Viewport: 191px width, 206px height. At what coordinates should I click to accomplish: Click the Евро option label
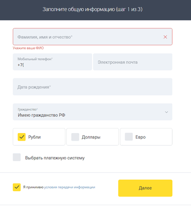pyautogui.click(x=140, y=137)
